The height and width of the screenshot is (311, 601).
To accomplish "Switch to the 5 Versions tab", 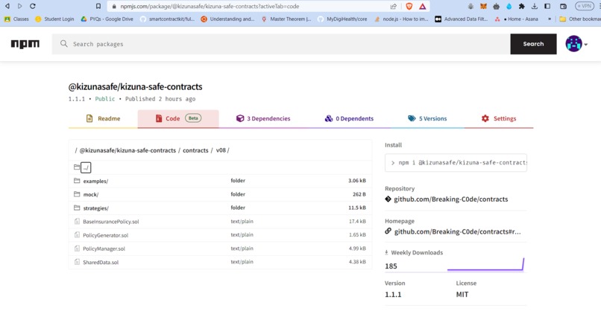I will pos(427,118).
